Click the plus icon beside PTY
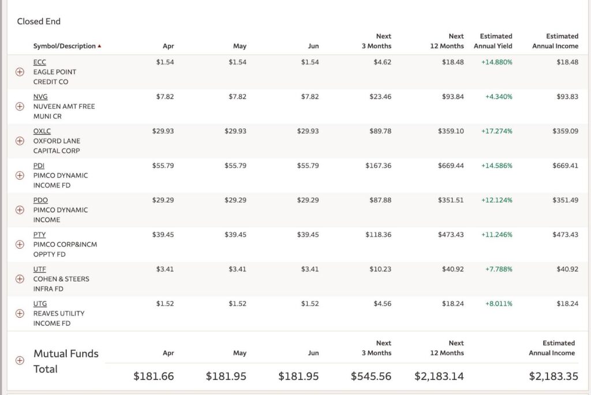The width and height of the screenshot is (591, 395). coord(20,244)
